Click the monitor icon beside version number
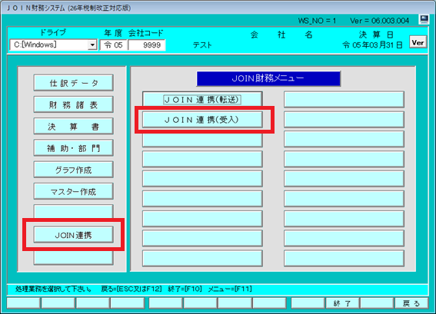The width and height of the screenshot is (436, 314). (x=424, y=19)
